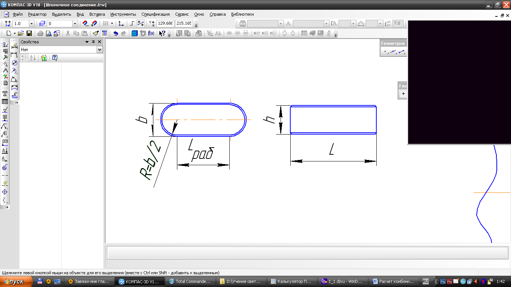
Task: Click the local coordinate system icon
Action: (121, 24)
